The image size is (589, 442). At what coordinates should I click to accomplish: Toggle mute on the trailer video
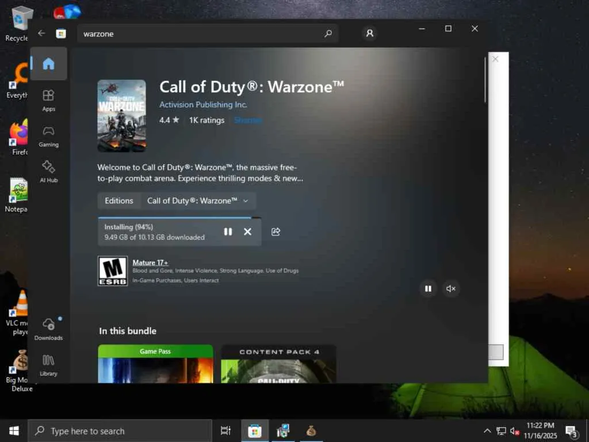pyautogui.click(x=451, y=289)
